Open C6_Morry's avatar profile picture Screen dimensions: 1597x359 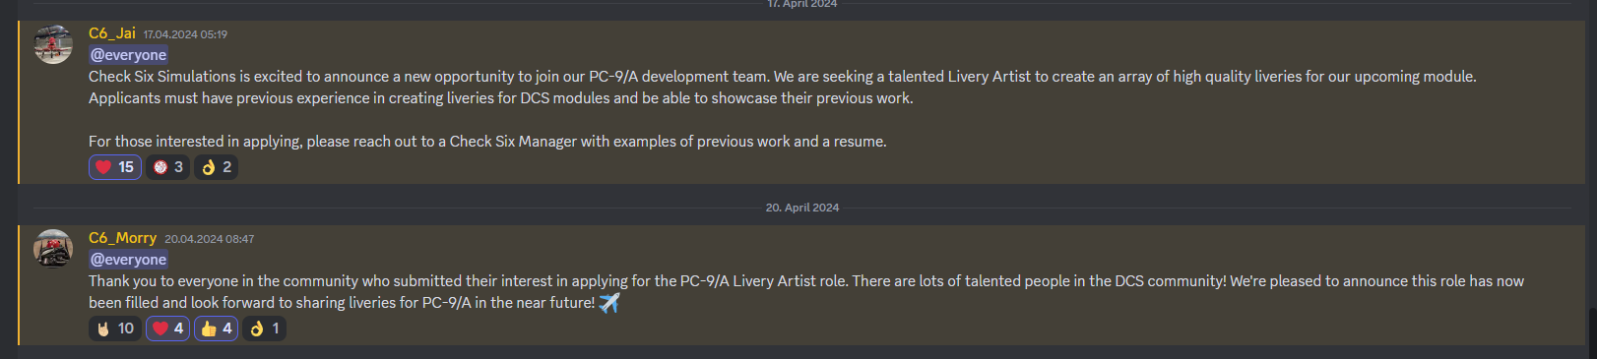[53, 249]
